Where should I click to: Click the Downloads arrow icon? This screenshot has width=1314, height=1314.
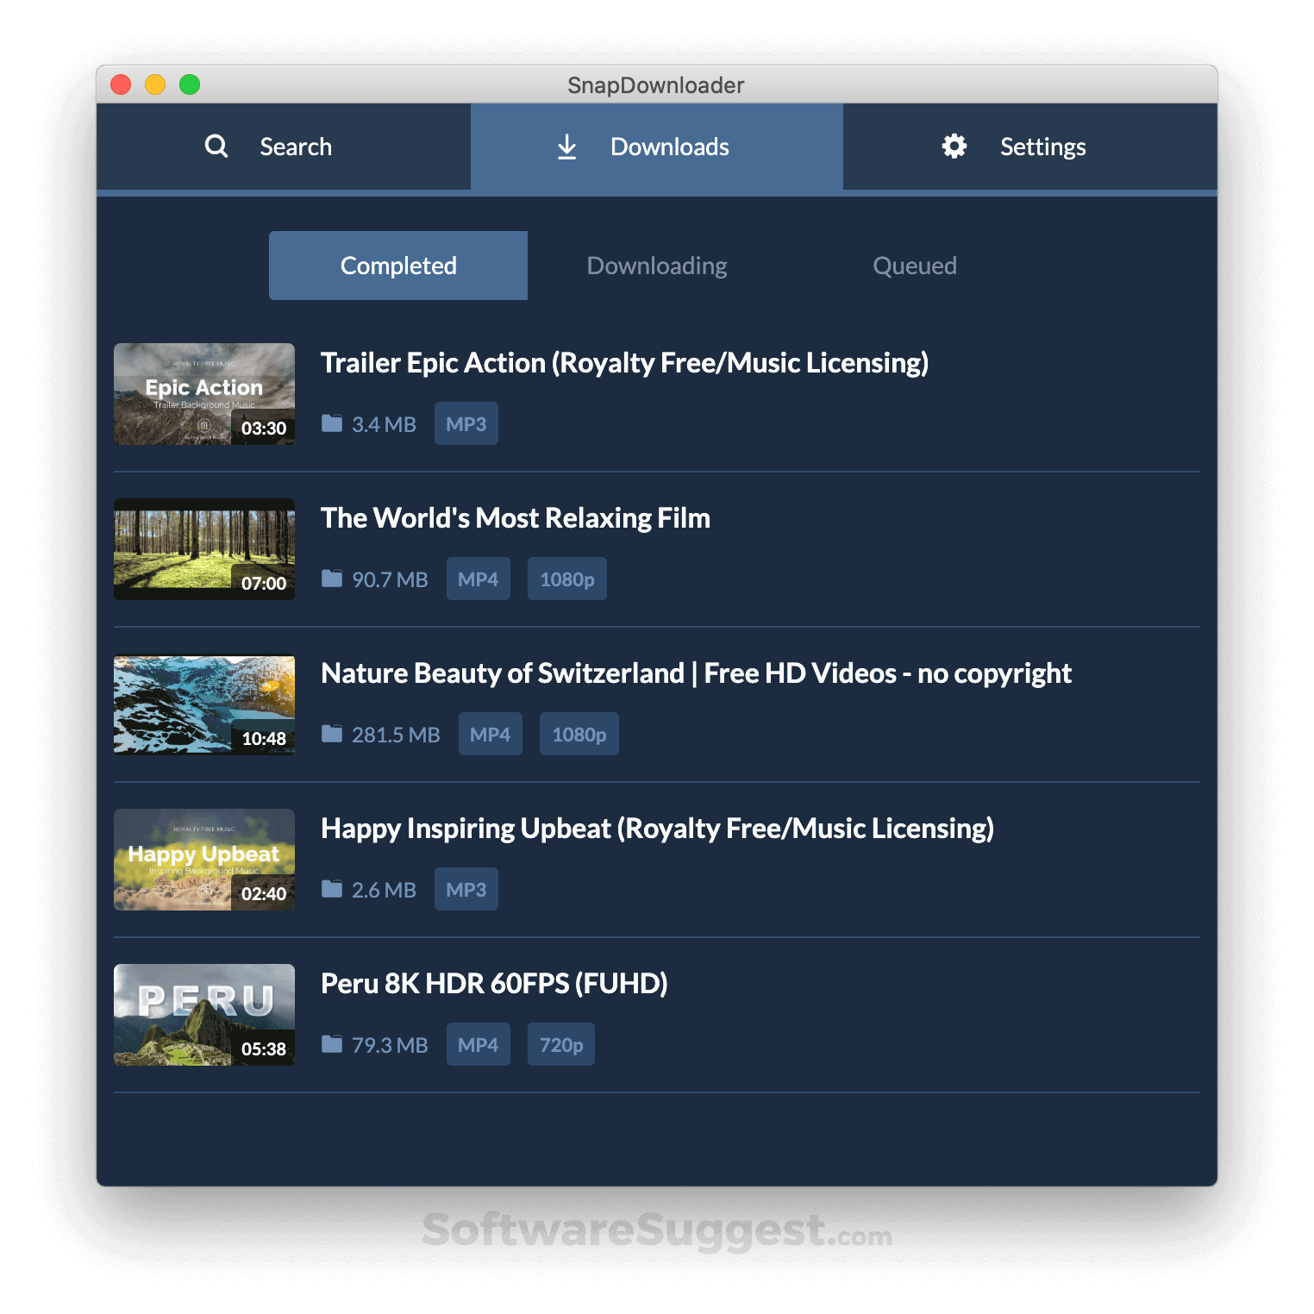[566, 146]
